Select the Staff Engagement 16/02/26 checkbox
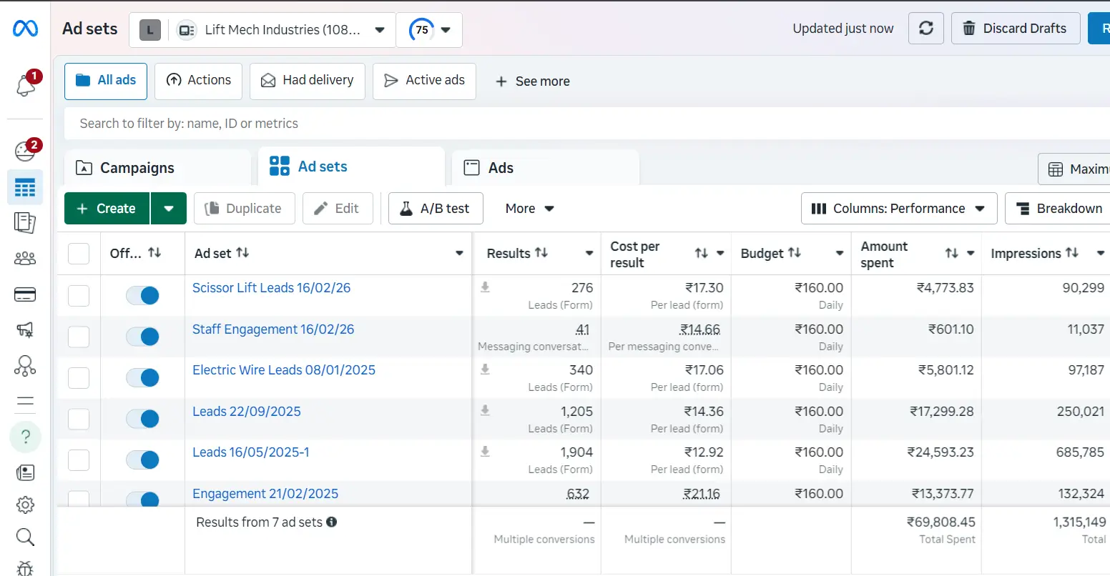This screenshot has width=1110, height=576. (79, 337)
